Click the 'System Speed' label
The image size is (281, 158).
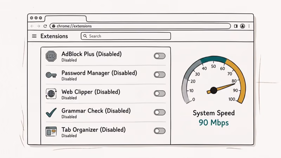pos(214,113)
